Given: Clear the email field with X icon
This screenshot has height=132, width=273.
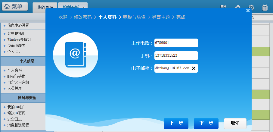Looking at the screenshot, I should pyautogui.click(x=194, y=68).
